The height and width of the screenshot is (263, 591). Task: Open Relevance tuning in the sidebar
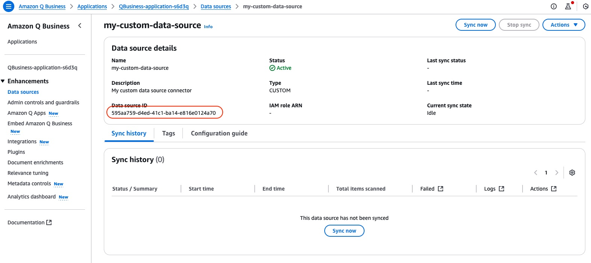(x=28, y=173)
